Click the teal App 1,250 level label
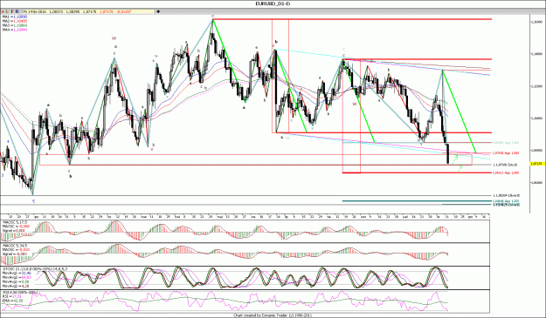Screen dimensions: 546x318 click(x=506, y=201)
